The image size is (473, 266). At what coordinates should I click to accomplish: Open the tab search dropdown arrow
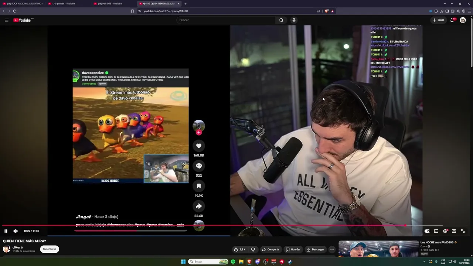pos(446,4)
